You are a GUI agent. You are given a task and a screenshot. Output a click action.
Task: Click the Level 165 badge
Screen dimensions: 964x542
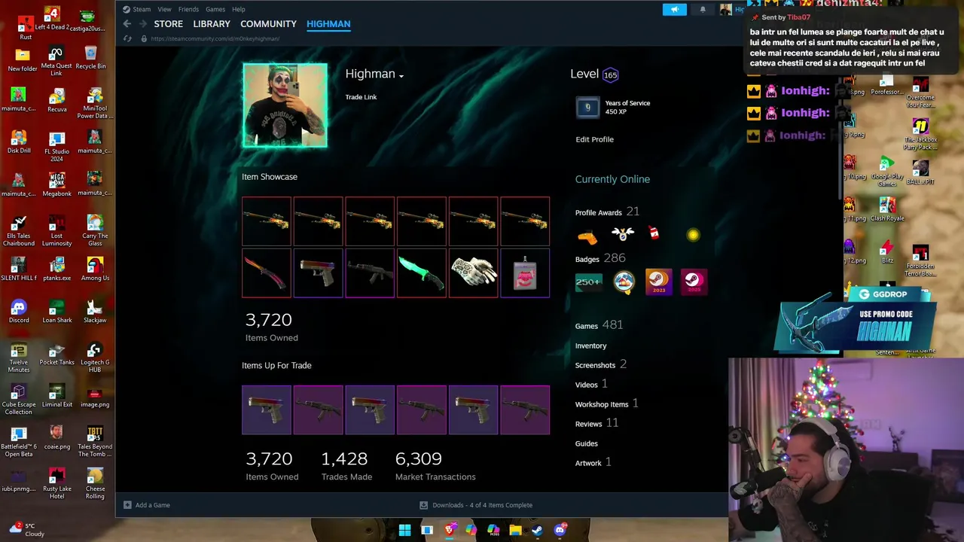coord(610,75)
